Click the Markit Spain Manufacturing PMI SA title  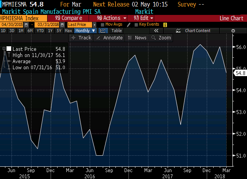(x=51, y=12)
